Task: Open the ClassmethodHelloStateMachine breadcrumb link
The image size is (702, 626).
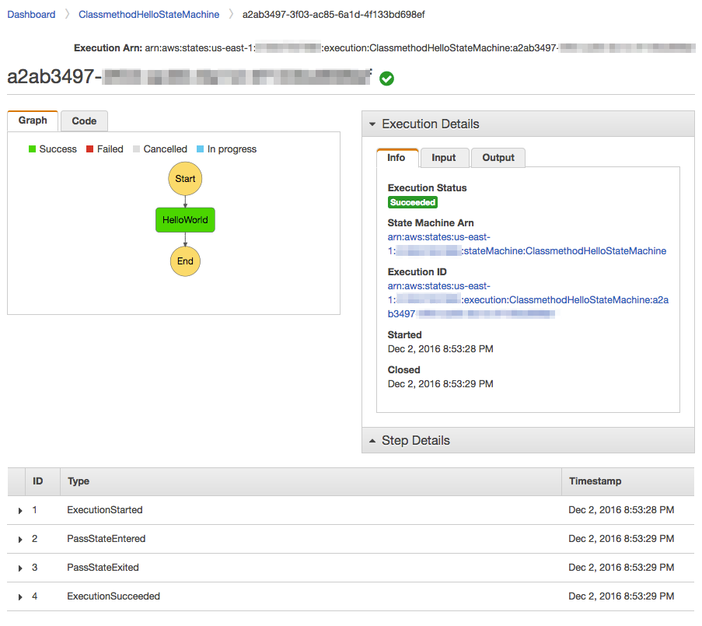Action: pos(145,14)
